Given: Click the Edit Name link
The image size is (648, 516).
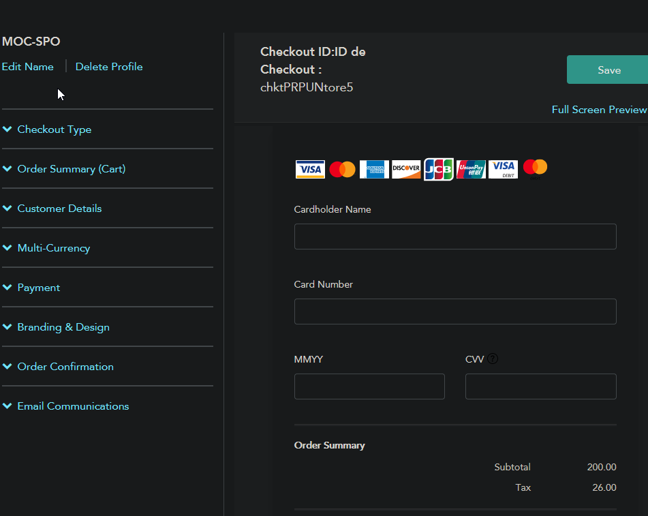Looking at the screenshot, I should [28, 67].
